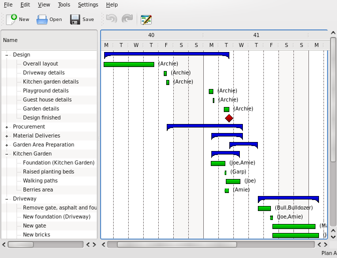Collapse the Driveway task group
Image resolution: width=337 pixels, height=258 pixels.
[x=7, y=199]
